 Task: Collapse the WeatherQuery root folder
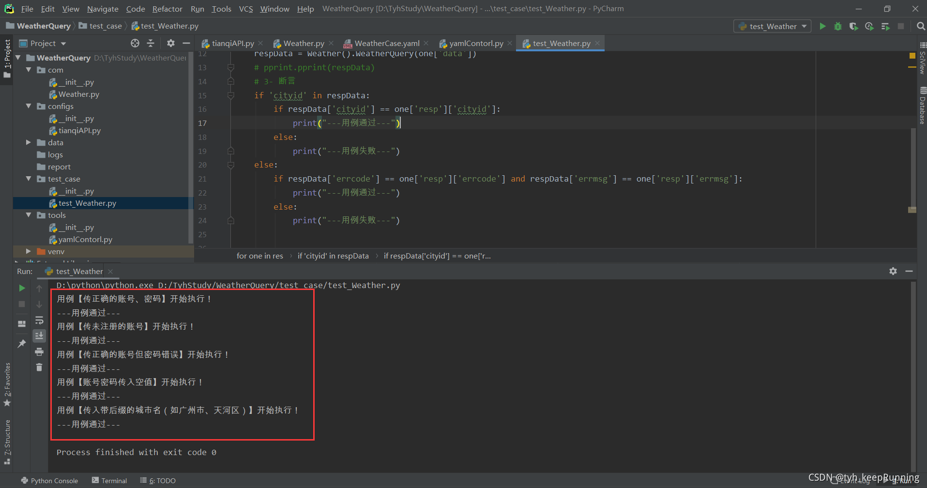[18, 58]
